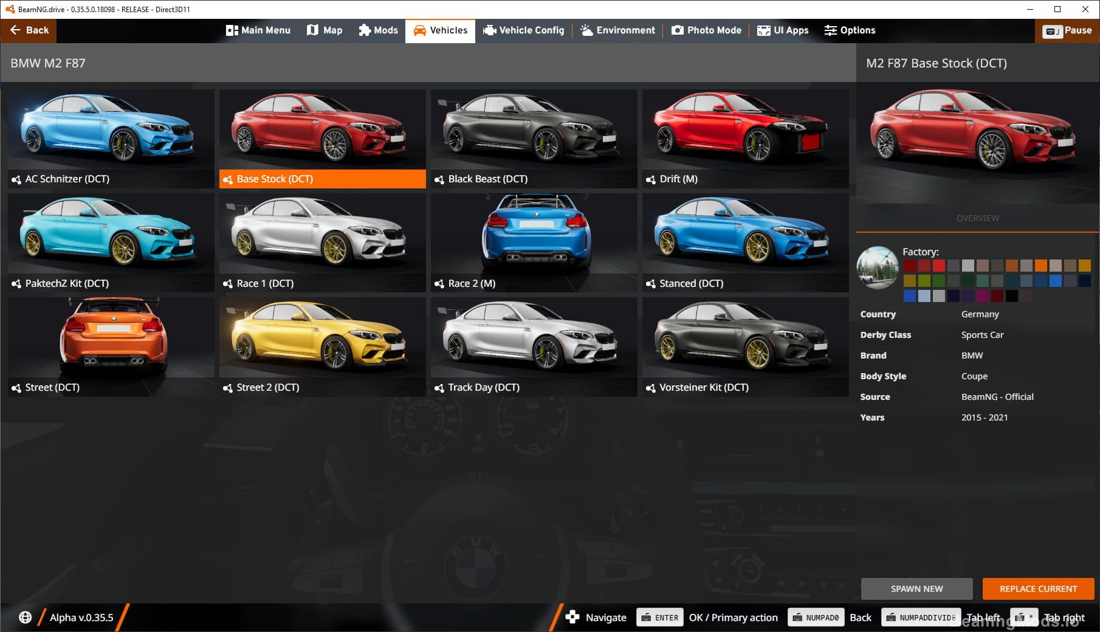Click config icon beside Stanced label
Screen dimensions: 1100x632
(x=651, y=284)
